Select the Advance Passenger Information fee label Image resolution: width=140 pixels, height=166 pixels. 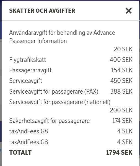click(x=62, y=37)
